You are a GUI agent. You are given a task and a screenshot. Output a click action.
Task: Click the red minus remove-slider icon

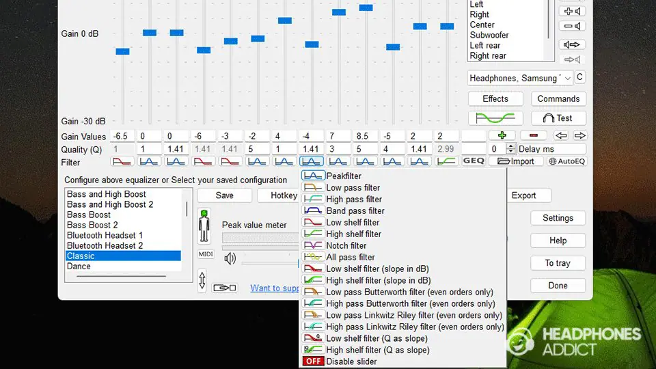533,136
